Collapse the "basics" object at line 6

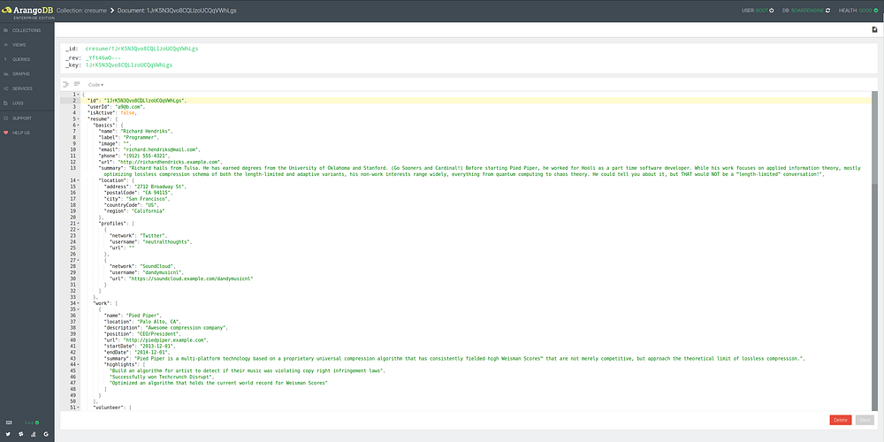point(78,126)
